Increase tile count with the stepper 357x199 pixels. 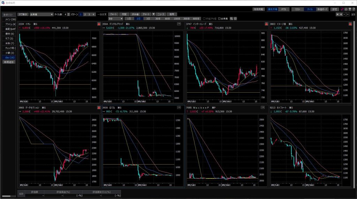coord(68,14)
